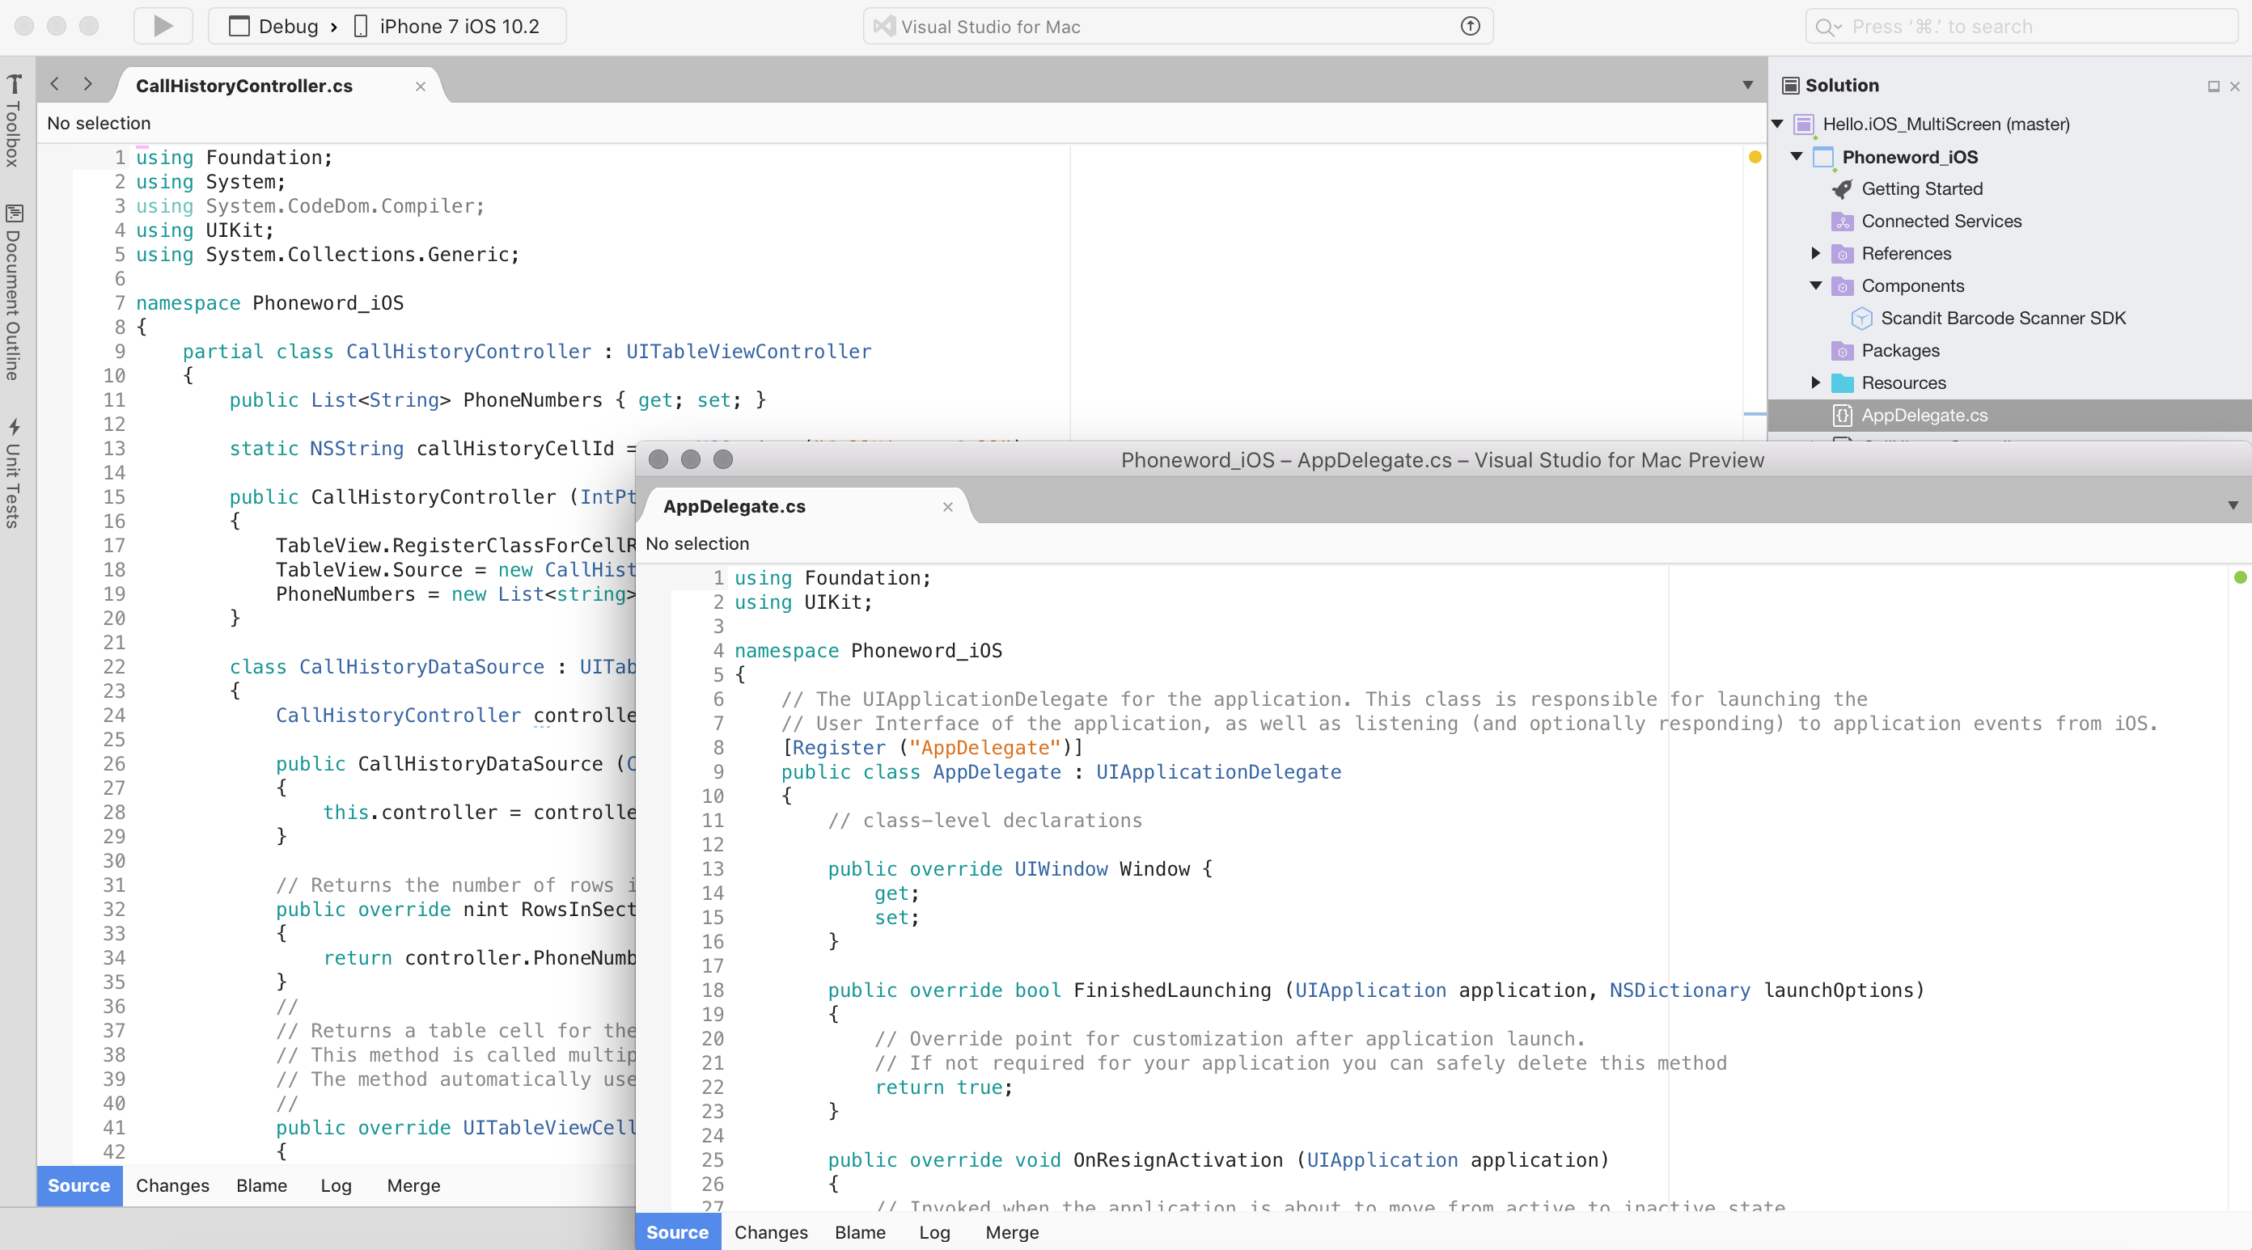The image size is (2252, 1250).
Task: Click the search magnifier dropdown icon
Action: (1829, 27)
